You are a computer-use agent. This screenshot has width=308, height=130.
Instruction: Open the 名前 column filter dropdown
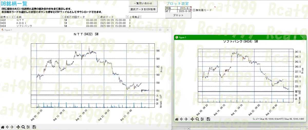pos(62,17)
